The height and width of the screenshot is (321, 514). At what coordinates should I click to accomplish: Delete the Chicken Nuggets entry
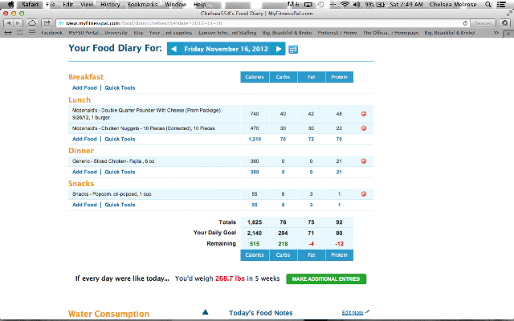(364, 128)
